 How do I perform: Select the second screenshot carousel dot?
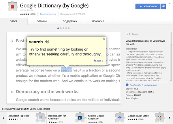61,28
